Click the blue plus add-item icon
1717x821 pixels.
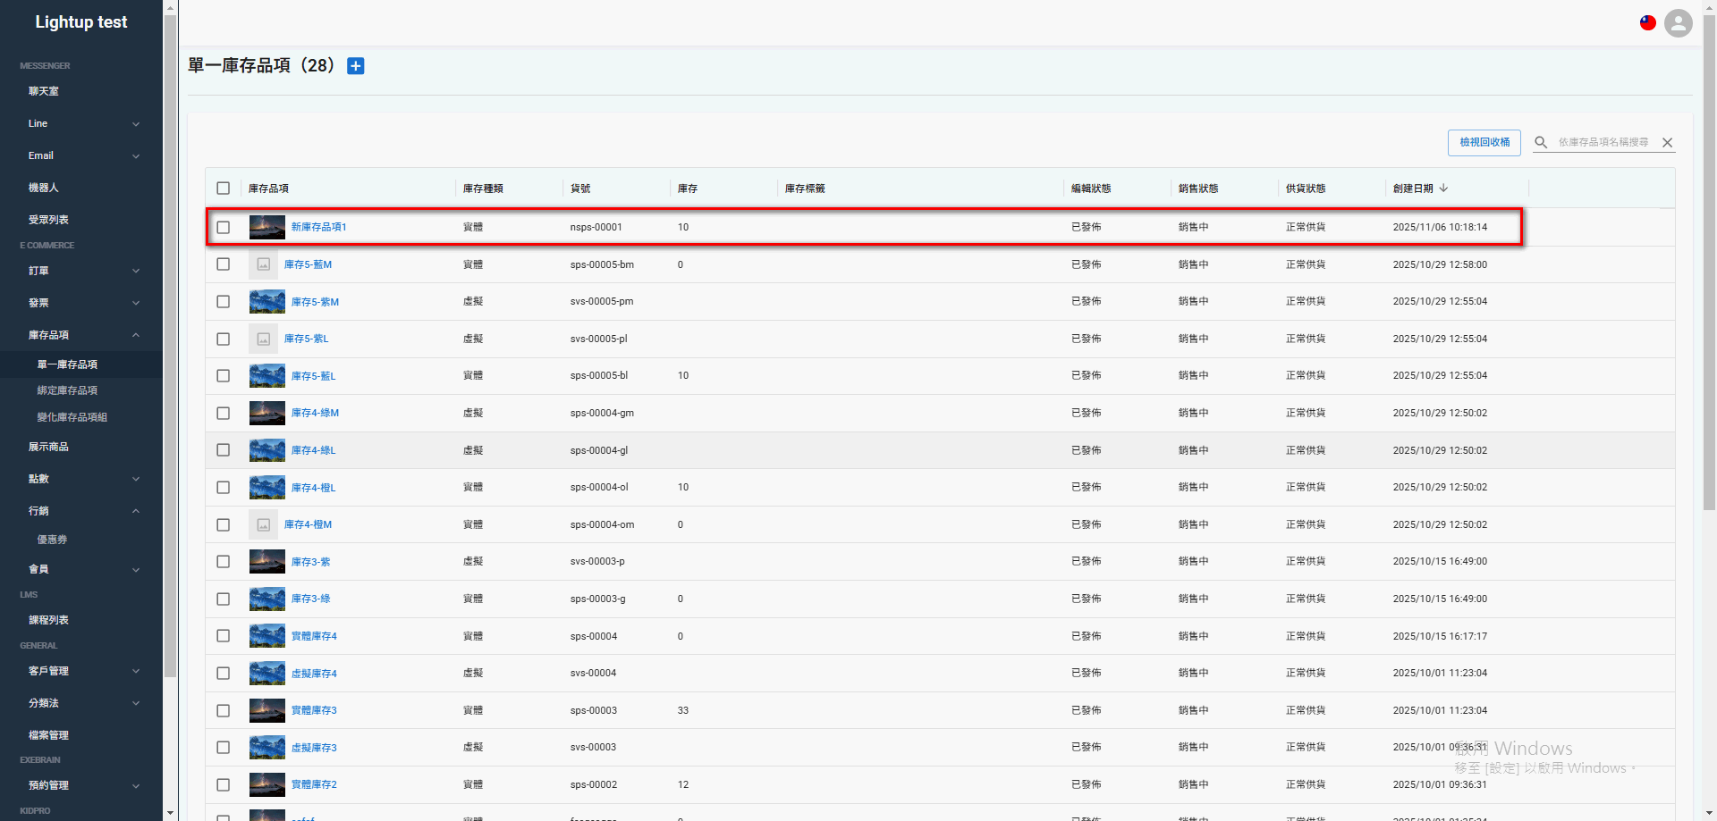(356, 66)
